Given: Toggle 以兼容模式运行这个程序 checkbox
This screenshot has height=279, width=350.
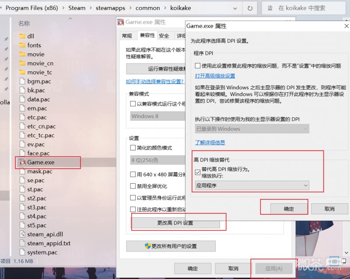Looking at the screenshot, I should pos(133,104).
